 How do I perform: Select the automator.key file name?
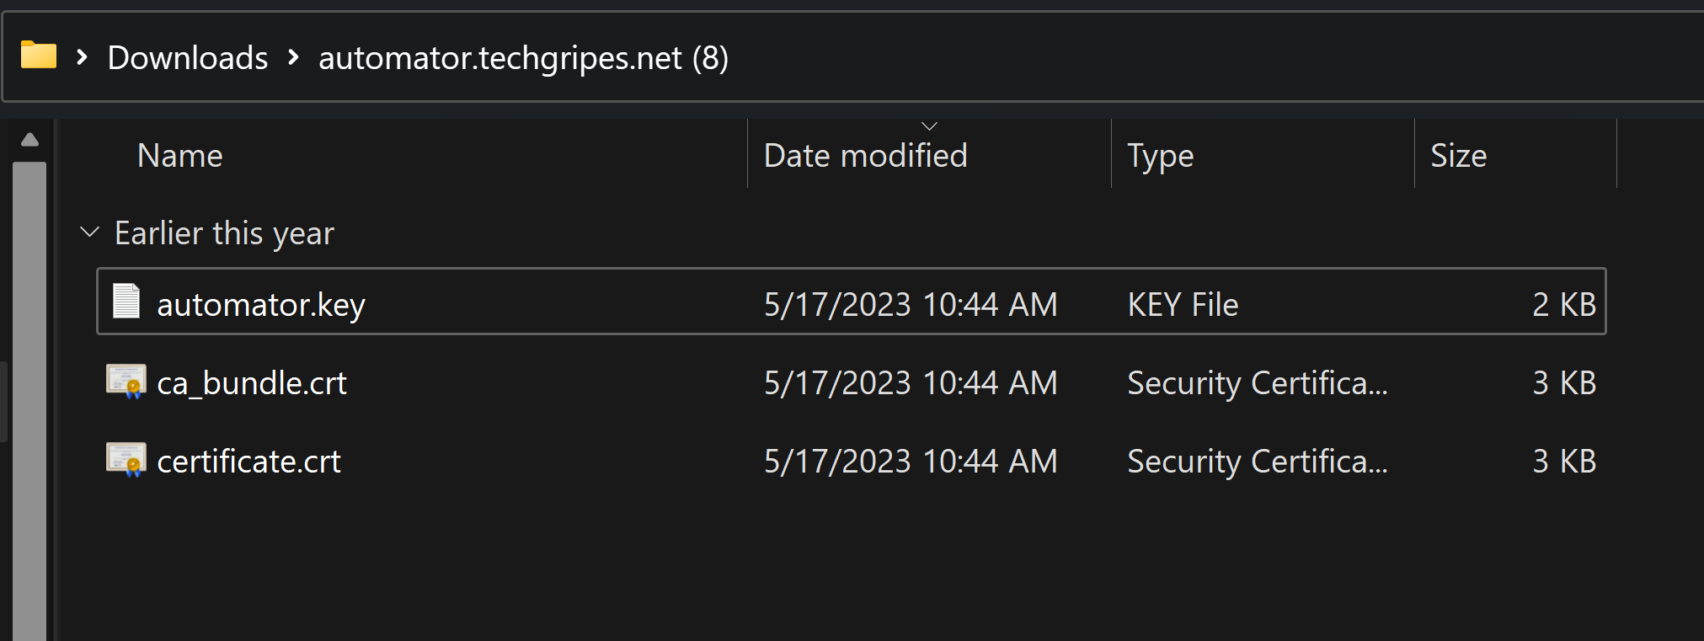[x=261, y=304]
